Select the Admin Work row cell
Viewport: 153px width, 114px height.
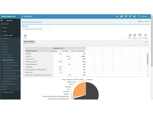click(39, 56)
